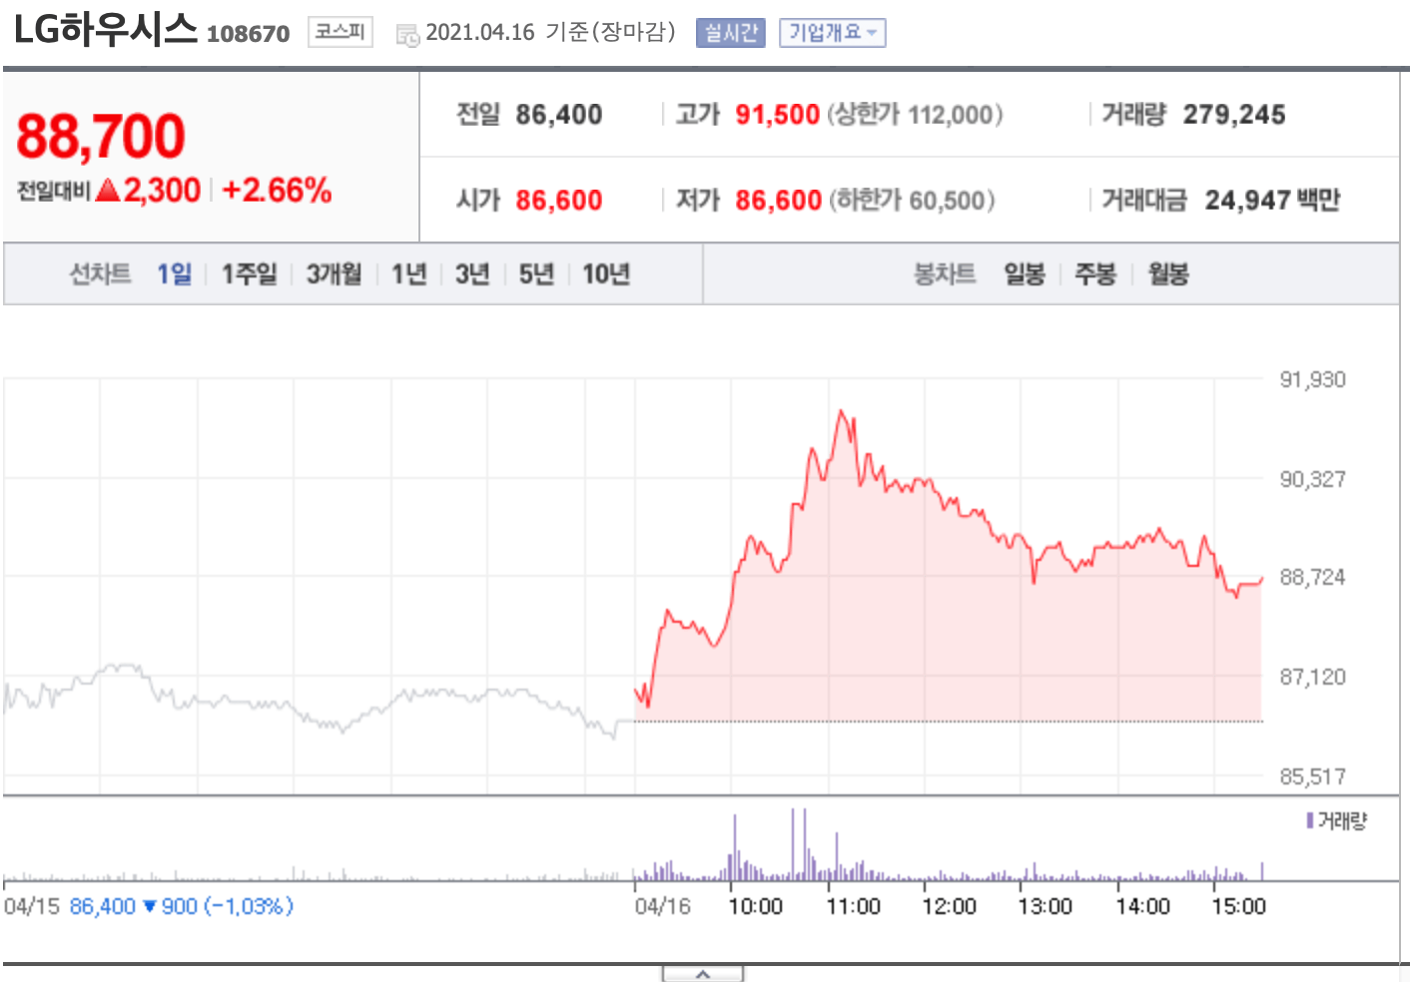Viewport: 1410px width, 982px height.
Task: Click the 시가 value 86,600
Action: pyautogui.click(x=558, y=201)
